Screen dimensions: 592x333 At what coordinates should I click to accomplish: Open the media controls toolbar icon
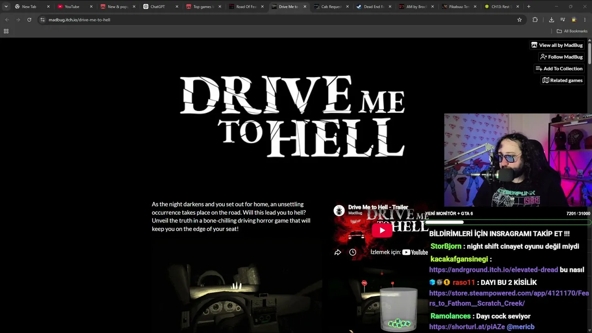tap(562, 20)
